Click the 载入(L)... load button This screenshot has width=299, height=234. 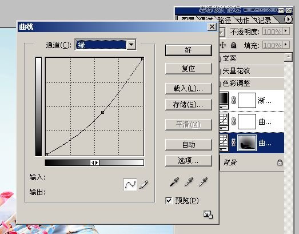[189, 89]
